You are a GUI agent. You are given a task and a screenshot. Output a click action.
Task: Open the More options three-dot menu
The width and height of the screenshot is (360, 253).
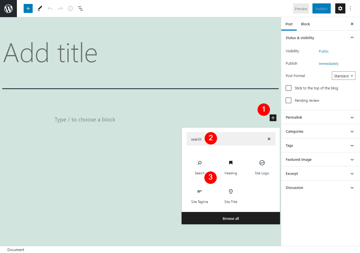pyautogui.click(x=350, y=8)
